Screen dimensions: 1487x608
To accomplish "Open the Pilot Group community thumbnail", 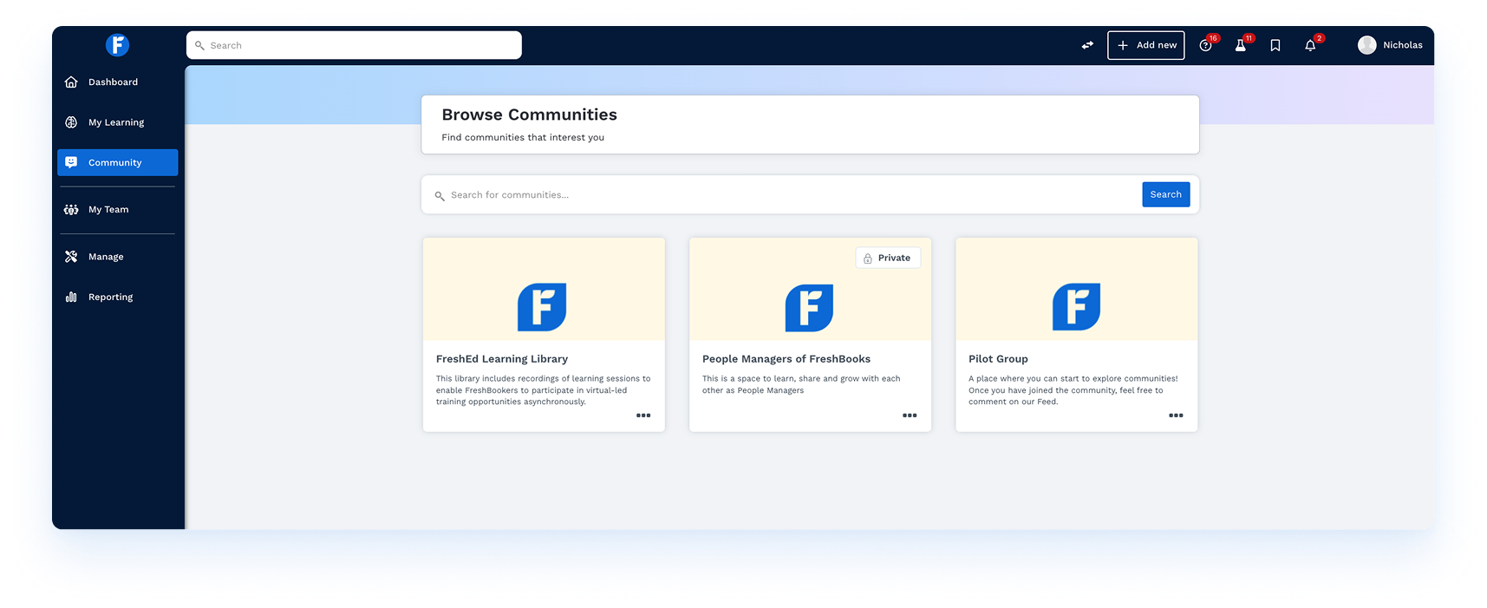I will [x=1076, y=290].
